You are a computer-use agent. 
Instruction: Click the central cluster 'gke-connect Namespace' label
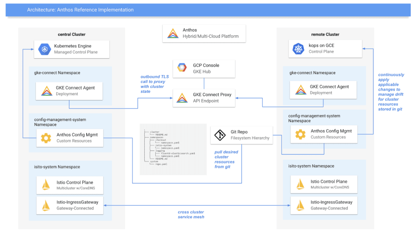point(57,73)
